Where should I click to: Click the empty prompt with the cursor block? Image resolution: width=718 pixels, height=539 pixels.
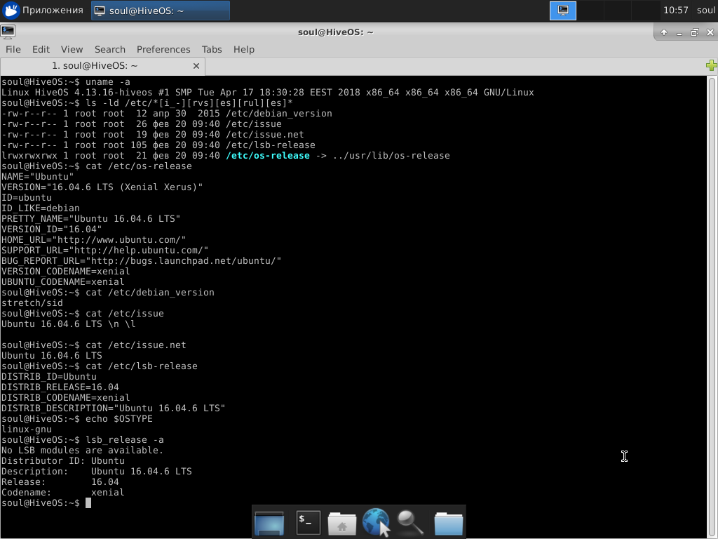click(x=46, y=504)
